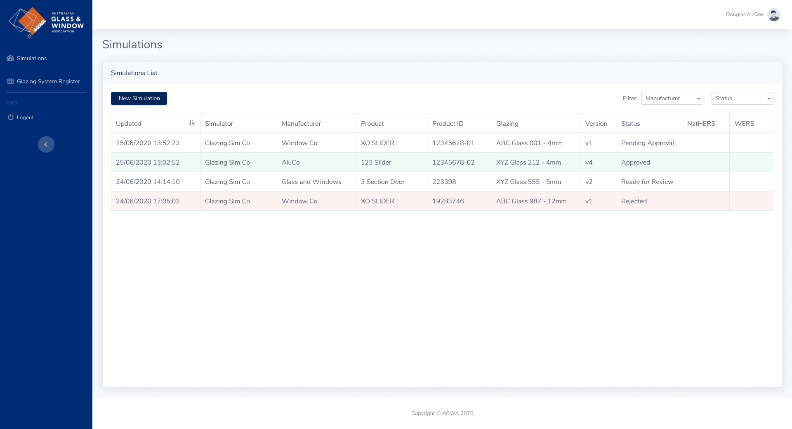
Task: Click the sort icon on the Updated column
Action: [x=191, y=123]
